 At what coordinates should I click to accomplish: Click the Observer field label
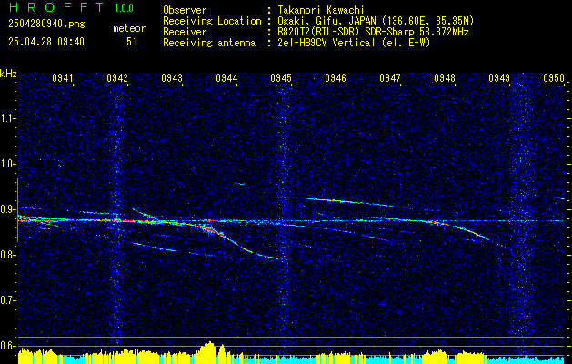click(185, 10)
